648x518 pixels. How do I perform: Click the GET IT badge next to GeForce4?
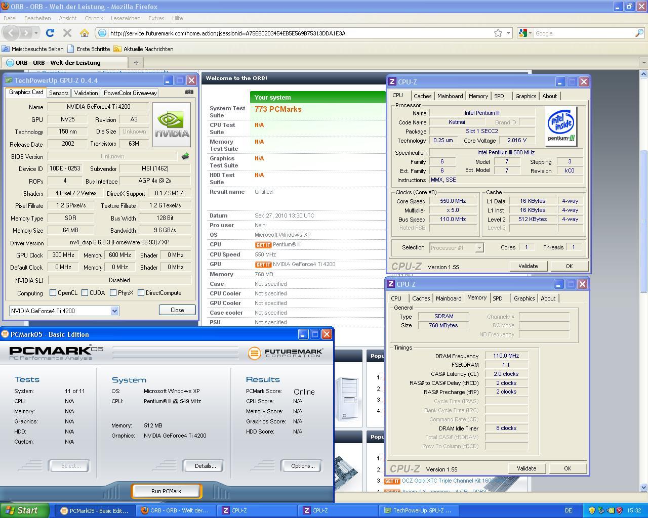click(x=263, y=265)
